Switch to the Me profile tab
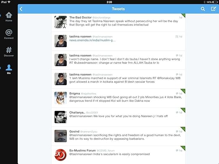This screenshot has height=164, width=219. [x=9, y=69]
